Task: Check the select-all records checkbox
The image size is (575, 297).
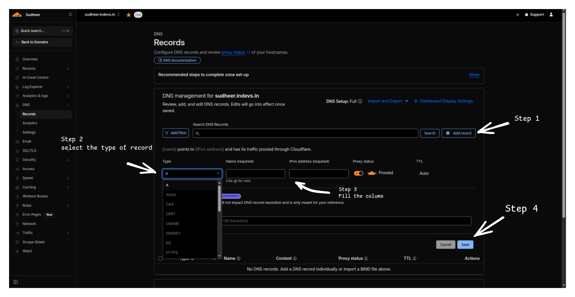Action: (x=160, y=258)
